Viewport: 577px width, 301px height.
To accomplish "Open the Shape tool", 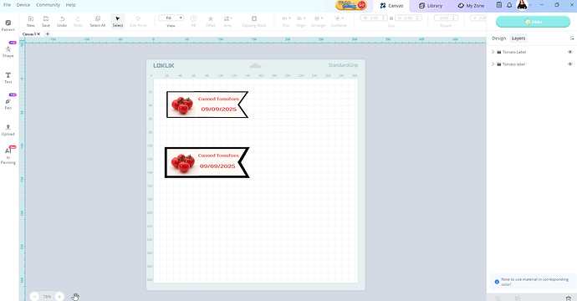I will pos(8,51).
